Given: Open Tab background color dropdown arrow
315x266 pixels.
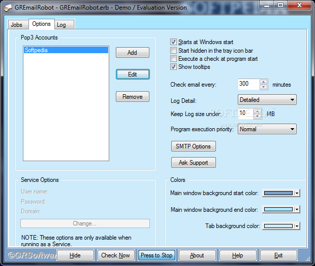Looking at the screenshot, I should point(297,226).
